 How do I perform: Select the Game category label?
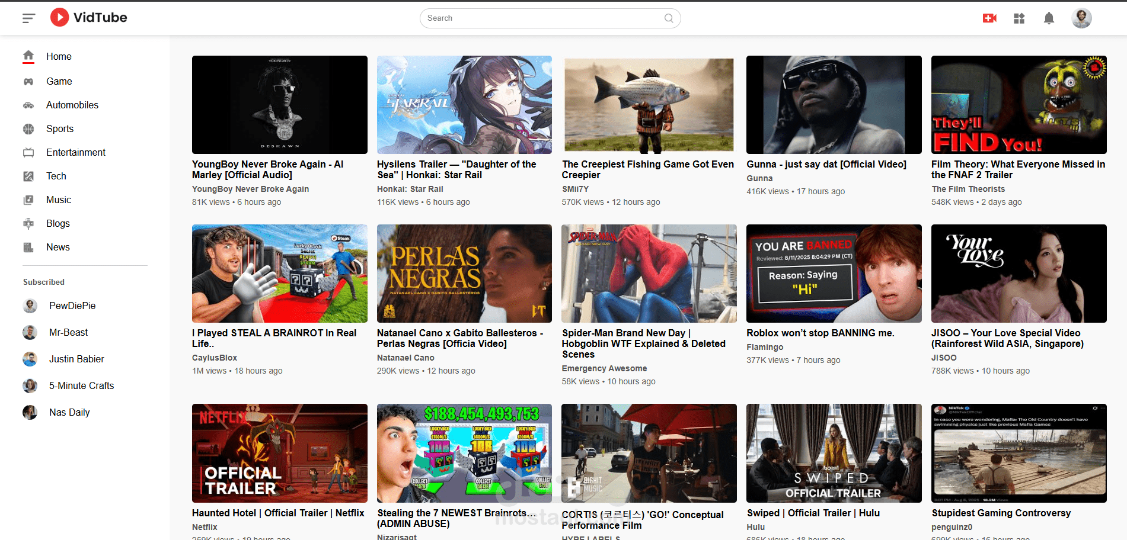tap(59, 81)
